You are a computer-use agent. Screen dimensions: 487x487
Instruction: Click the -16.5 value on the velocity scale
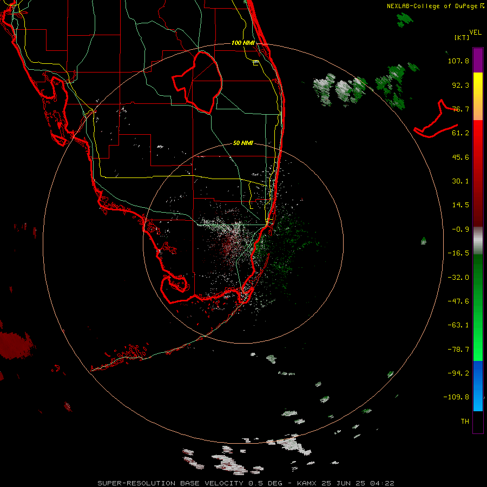pos(458,253)
